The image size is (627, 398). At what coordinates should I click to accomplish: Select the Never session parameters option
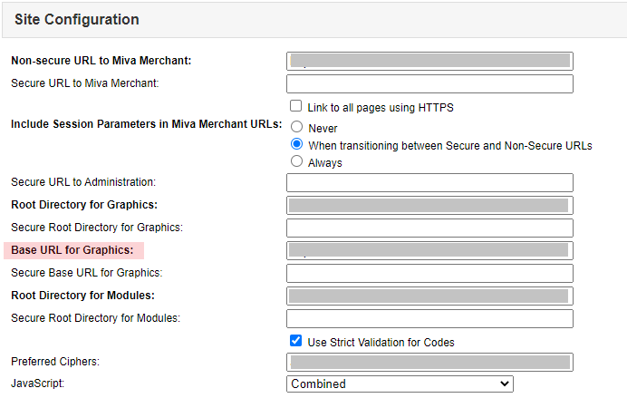tap(296, 127)
